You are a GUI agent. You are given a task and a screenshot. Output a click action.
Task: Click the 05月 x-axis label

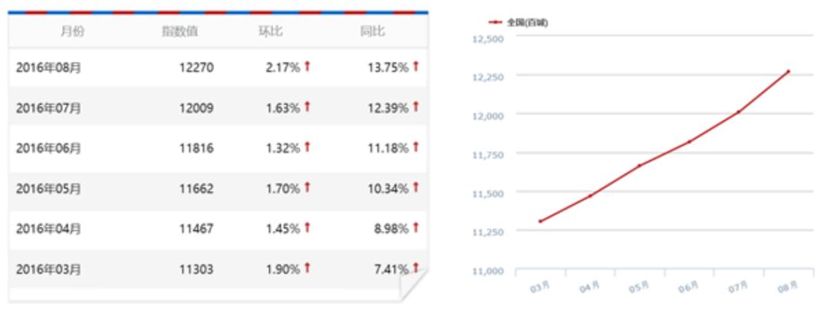pos(639,287)
